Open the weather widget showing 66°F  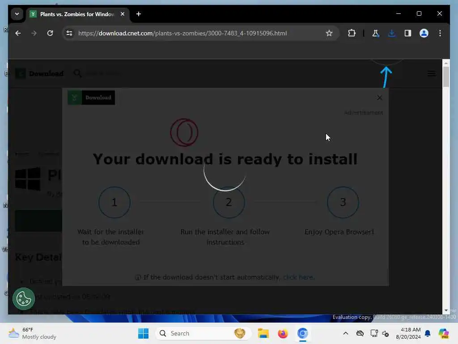(x=32, y=333)
